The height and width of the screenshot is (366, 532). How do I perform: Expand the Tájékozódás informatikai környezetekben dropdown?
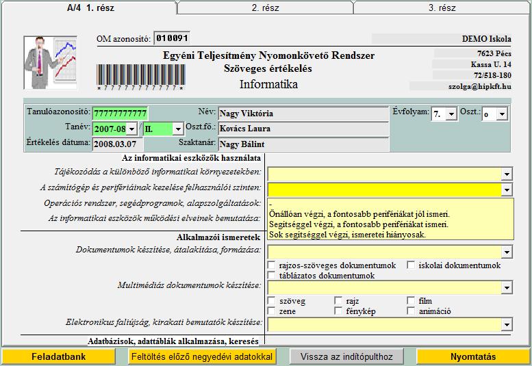[507, 174]
